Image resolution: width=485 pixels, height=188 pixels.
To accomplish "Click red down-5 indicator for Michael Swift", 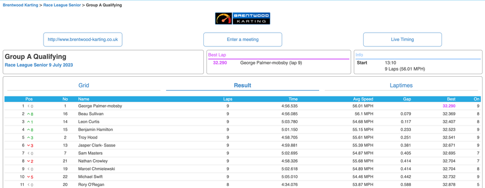I will tap(30, 177).
